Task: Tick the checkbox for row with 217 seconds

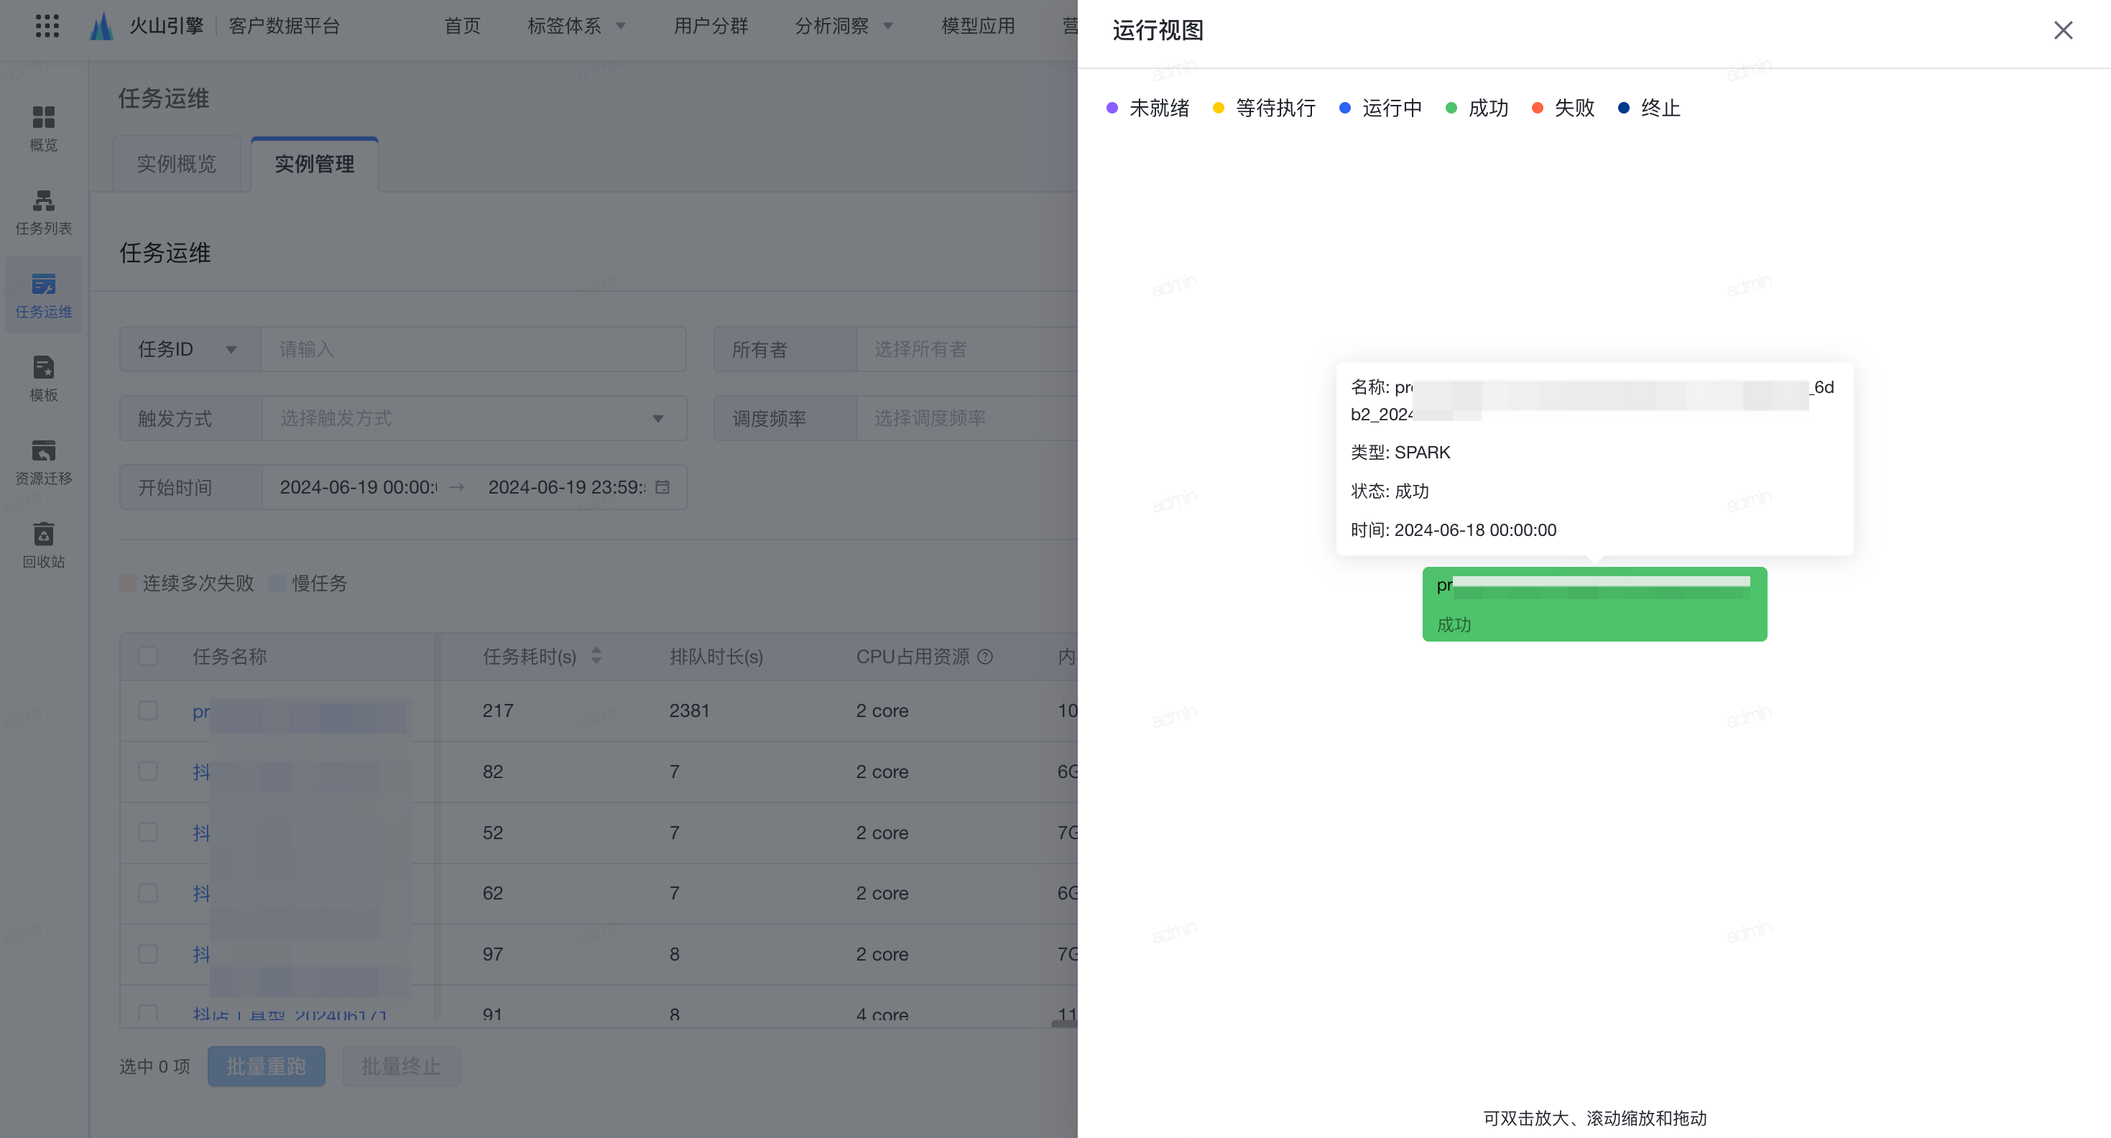Action: point(147,711)
